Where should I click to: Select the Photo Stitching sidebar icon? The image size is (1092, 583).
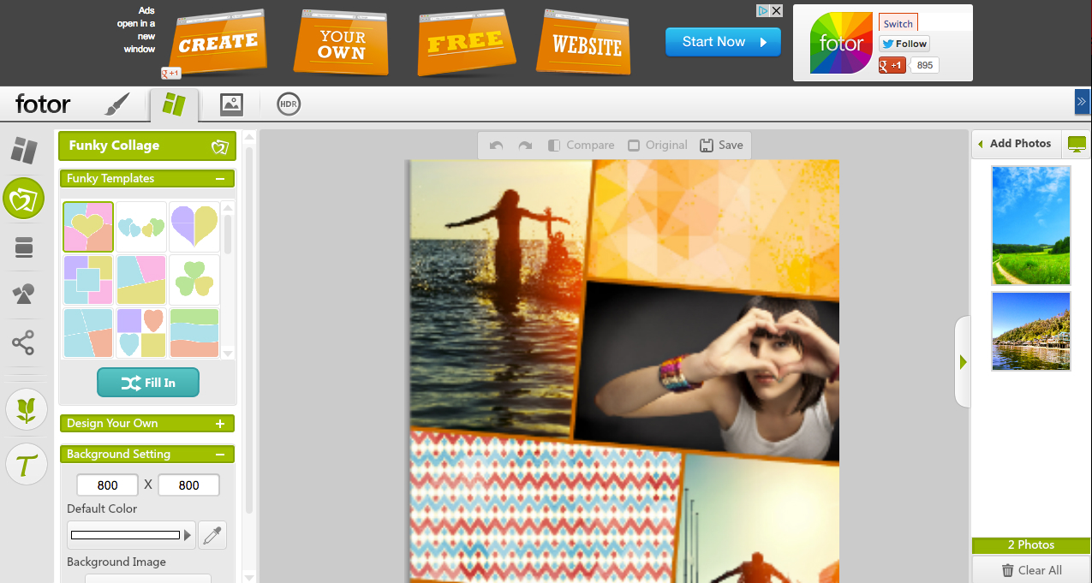pos(24,248)
